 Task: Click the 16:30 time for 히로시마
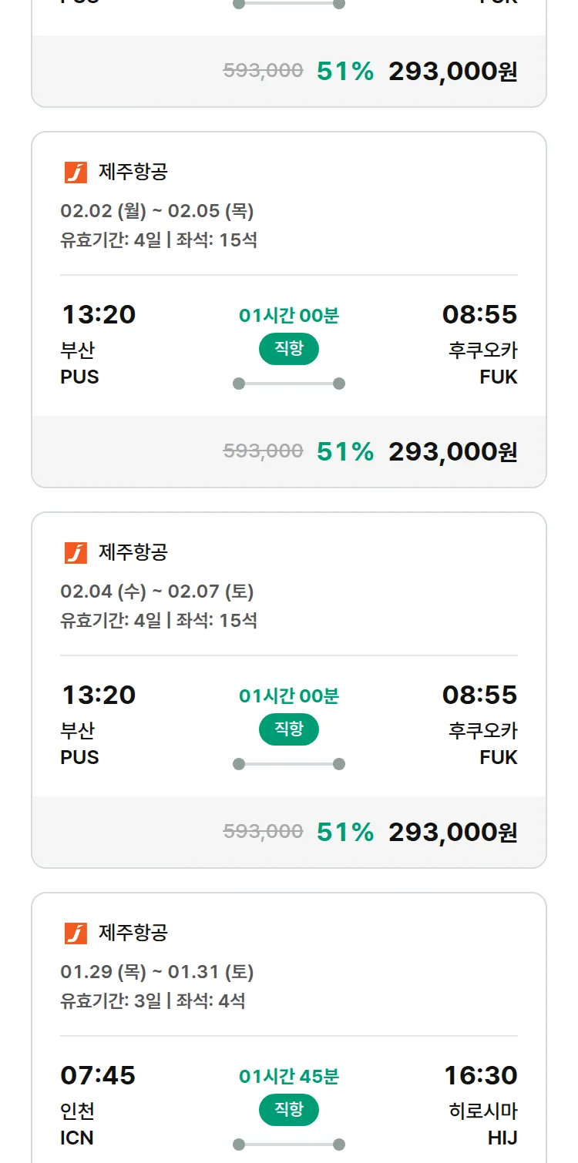[481, 1075]
